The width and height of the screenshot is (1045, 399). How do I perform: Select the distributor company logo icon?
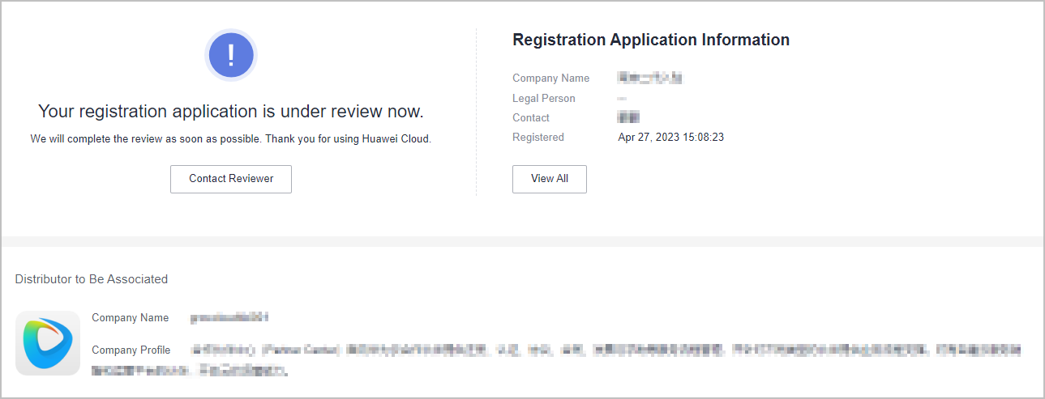pos(48,343)
